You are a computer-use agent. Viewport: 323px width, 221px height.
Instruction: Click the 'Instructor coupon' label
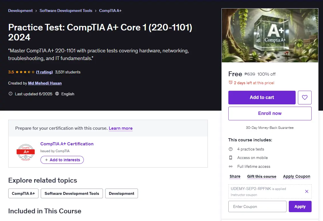tap(244, 195)
